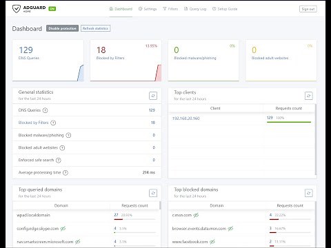This screenshot has width=331, height=248.
Task: Select c.msn.com in top blocked domains
Action: (x=182, y=215)
